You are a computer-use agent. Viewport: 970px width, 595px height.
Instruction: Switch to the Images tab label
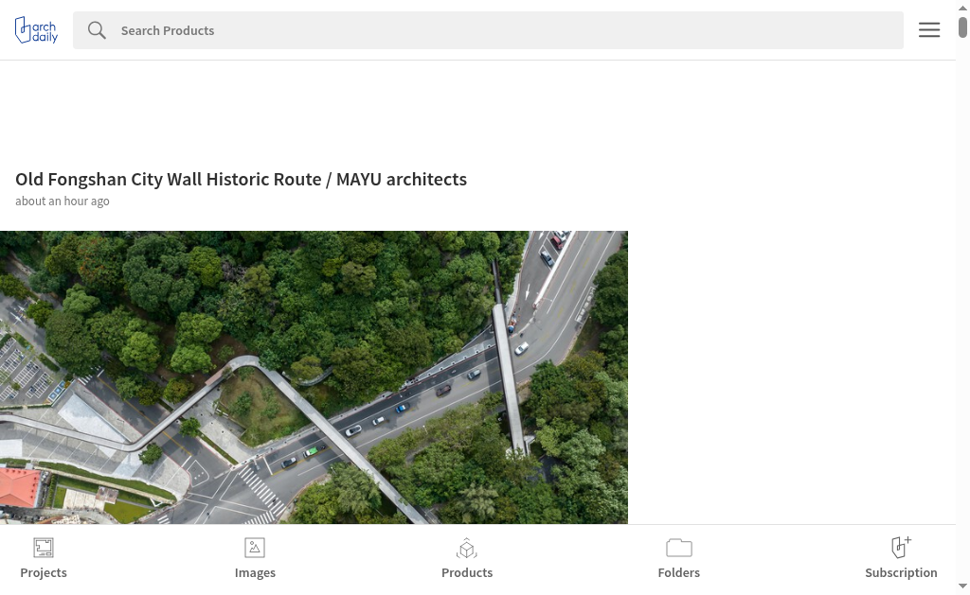click(x=255, y=572)
